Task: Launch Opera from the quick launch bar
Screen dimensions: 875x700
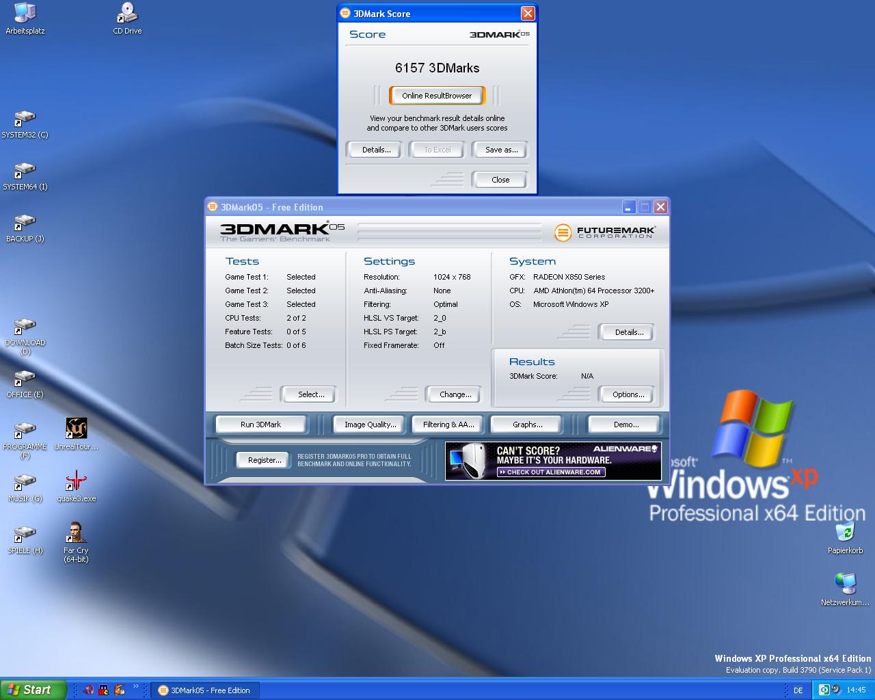Action: click(x=89, y=690)
